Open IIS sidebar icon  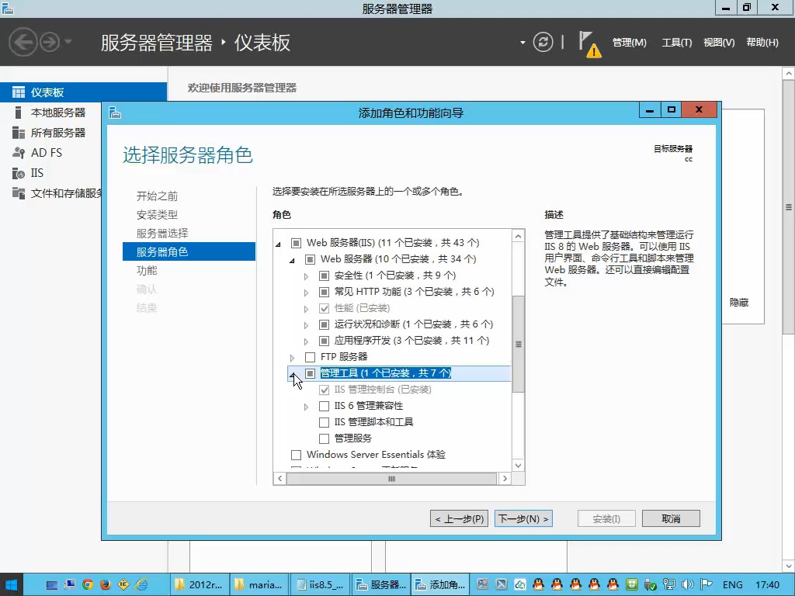[x=19, y=173]
